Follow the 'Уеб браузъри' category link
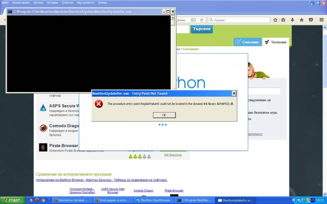This screenshot has width=327, height=204. click(173, 155)
